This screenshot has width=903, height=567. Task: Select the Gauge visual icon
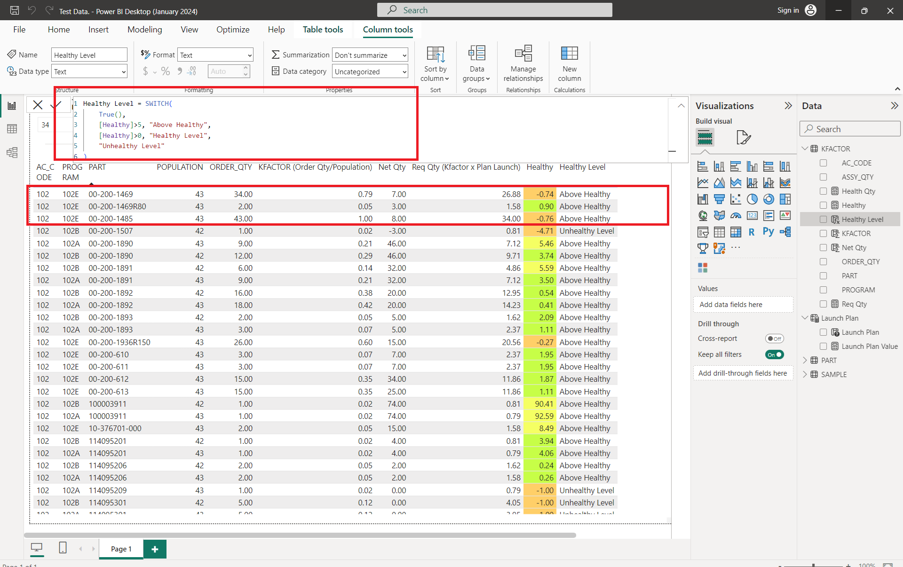pos(736,216)
